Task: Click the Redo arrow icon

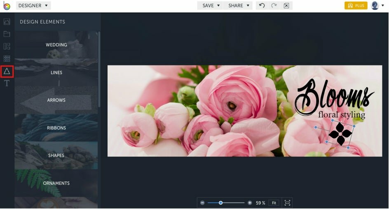Action: (274, 5)
